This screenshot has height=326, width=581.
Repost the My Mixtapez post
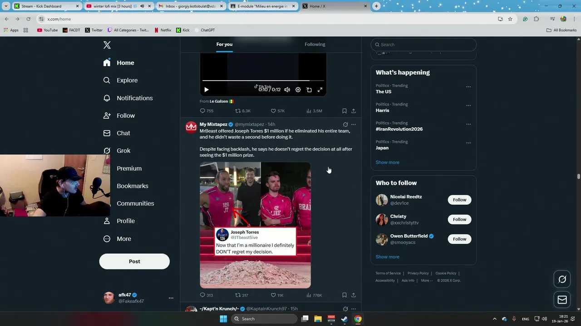pos(241,295)
